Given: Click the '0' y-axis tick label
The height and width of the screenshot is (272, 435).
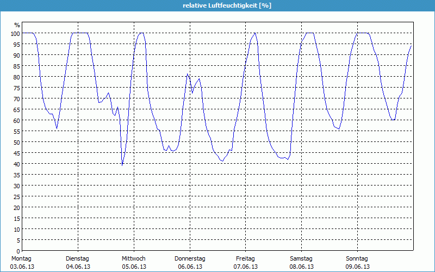Looking at the screenshot, I should point(18,251).
